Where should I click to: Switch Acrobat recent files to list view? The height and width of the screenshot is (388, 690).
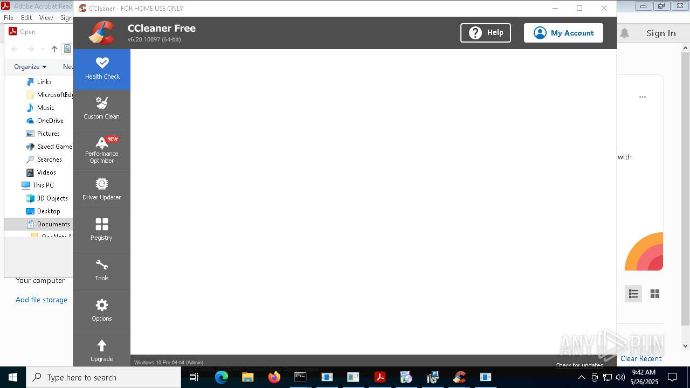click(633, 294)
